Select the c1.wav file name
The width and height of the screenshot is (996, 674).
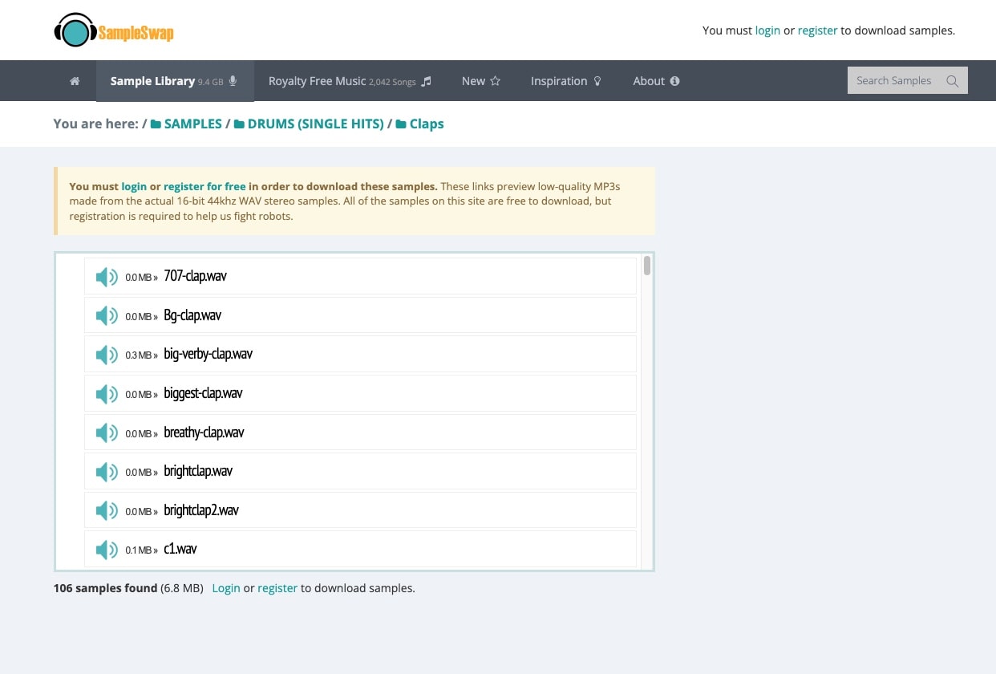180,550
